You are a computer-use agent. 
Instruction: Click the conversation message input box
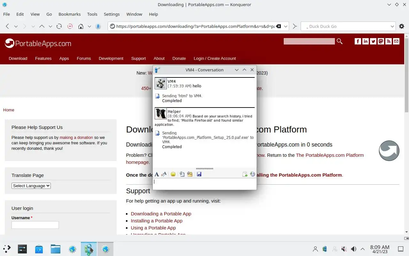[x=204, y=183]
